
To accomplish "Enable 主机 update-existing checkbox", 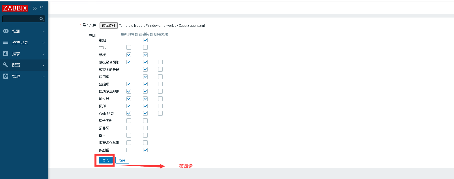I will (129, 47).
